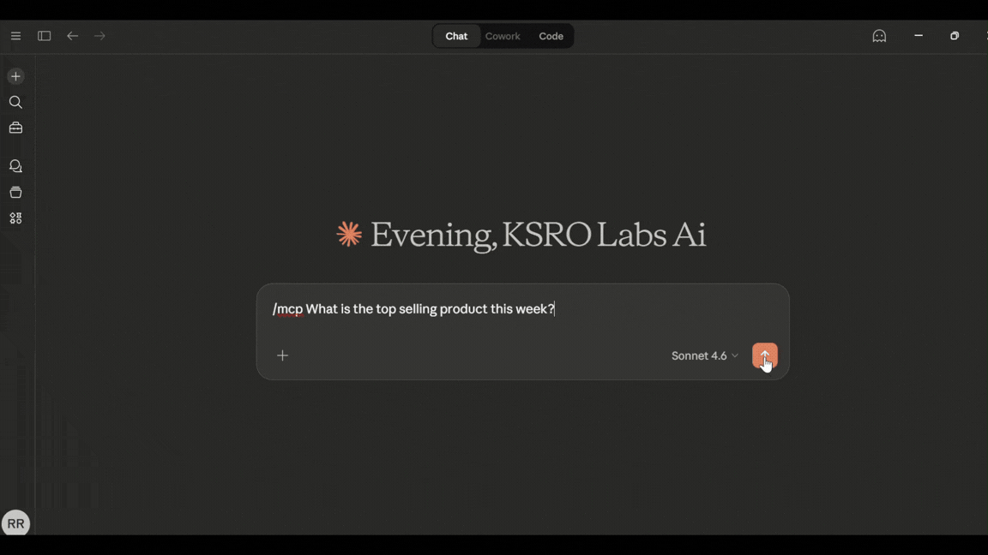Open search from the sidebar
988x555 pixels.
pos(15,102)
